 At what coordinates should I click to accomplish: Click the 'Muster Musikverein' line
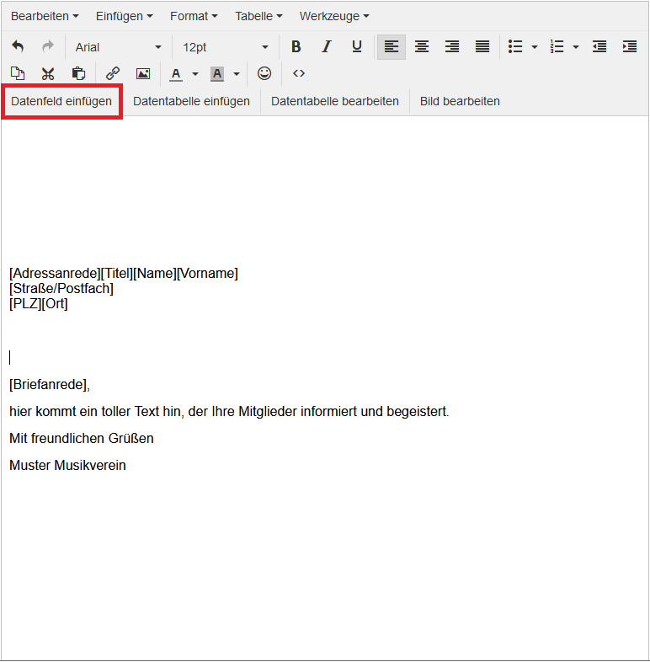pos(67,465)
